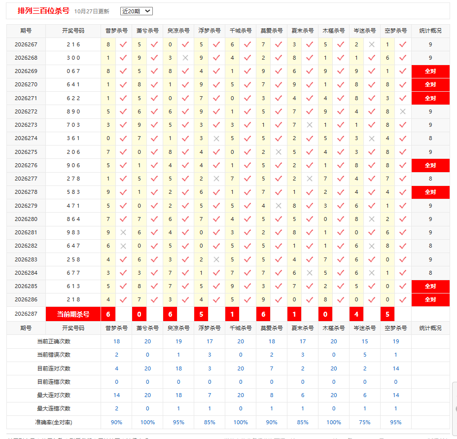This screenshot has width=457, height=439.
Task: Click the value 5 in the 当前错误次数 row
Action: coord(365,355)
